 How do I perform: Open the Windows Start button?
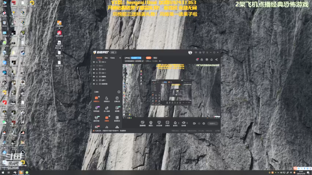(x=3, y=173)
